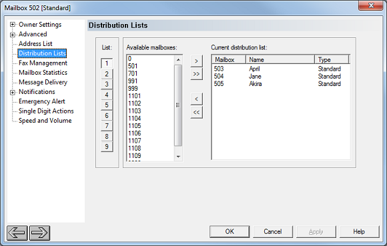Go to previous page with left arrow
The height and width of the screenshot is (246, 387).
pyautogui.click(x=17, y=233)
